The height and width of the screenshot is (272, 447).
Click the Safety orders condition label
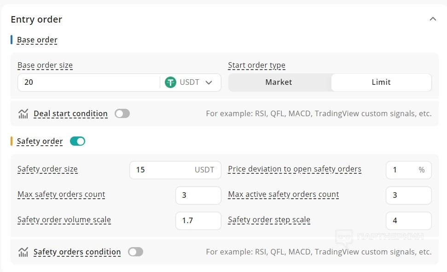(x=77, y=252)
